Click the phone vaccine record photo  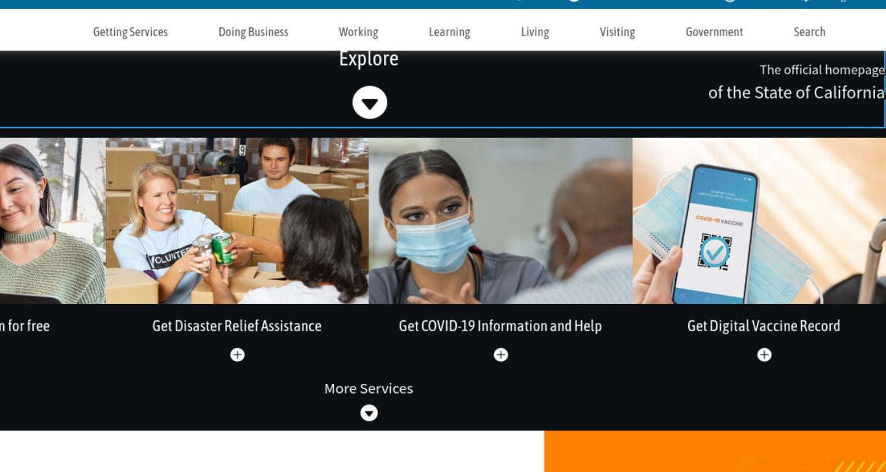click(x=759, y=220)
